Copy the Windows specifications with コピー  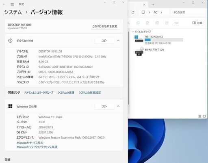tap(104, 106)
